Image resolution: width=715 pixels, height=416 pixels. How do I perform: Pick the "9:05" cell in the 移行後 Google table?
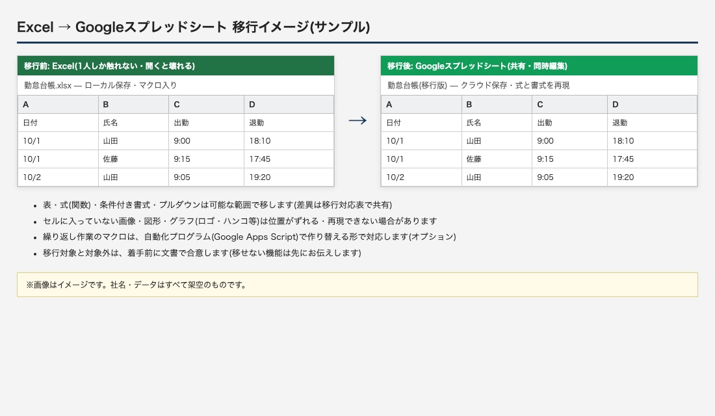click(x=570, y=177)
